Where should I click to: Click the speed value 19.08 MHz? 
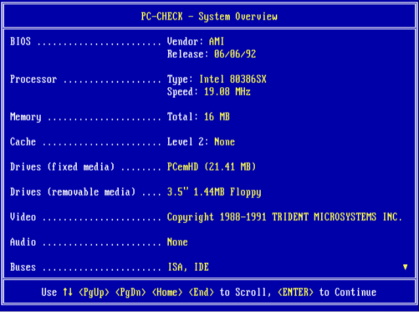(x=227, y=92)
